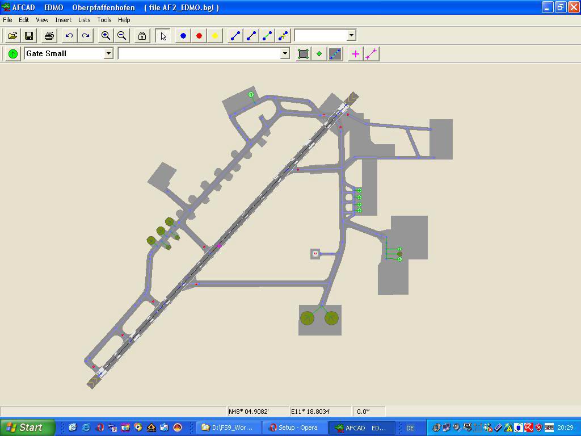Click the helipad square on the map
581x436 pixels.
point(315,254)
